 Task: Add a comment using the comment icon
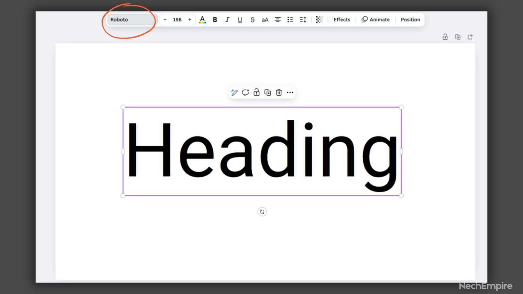pos(245,92)
